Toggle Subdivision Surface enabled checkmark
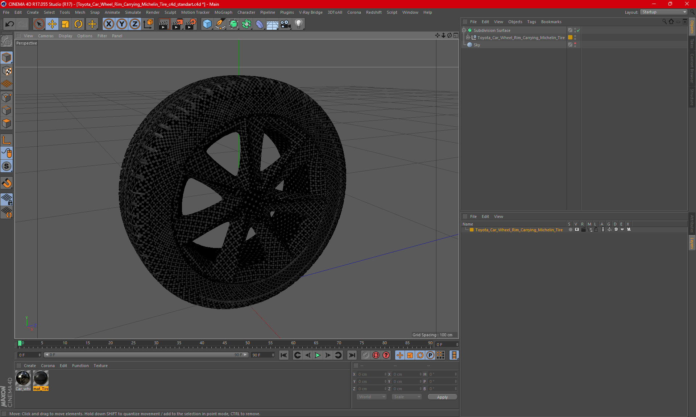 [x=579, y=30]
